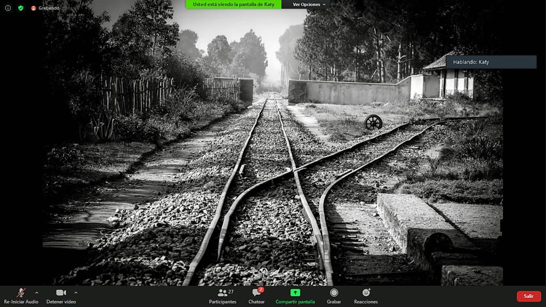Screen dimensions: 546x307
Task: Click the unread chat badge showing 2
Action: (x=261, y=289)
